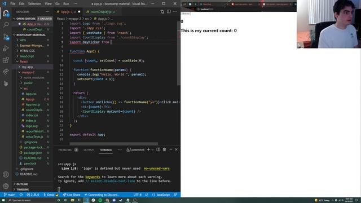Viewport: 361px width, 203px height.
Task: Expand the Outline section
Action: (x=32, y=184)
